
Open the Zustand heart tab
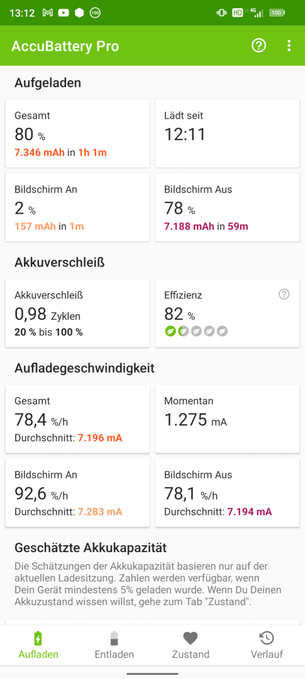coord(191,645)
